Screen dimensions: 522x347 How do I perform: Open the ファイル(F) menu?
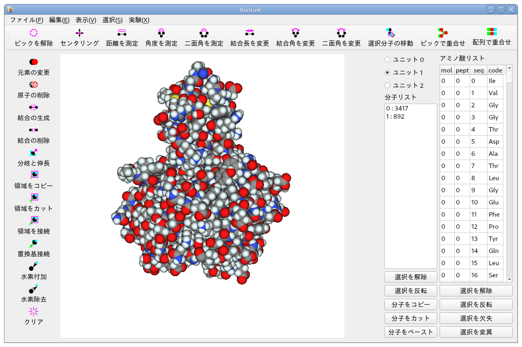(26, 20)
